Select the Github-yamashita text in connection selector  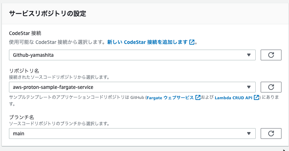pyautogui.click(x=33, y=55)
